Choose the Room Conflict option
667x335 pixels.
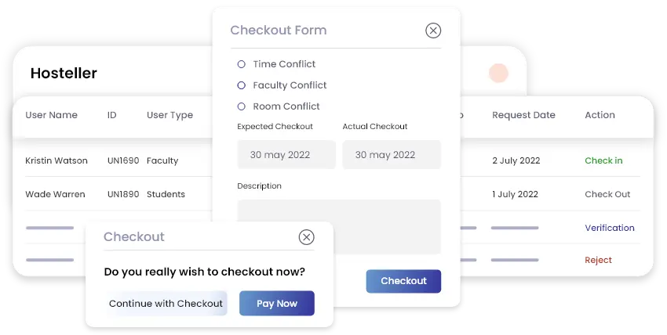[242, 106]
